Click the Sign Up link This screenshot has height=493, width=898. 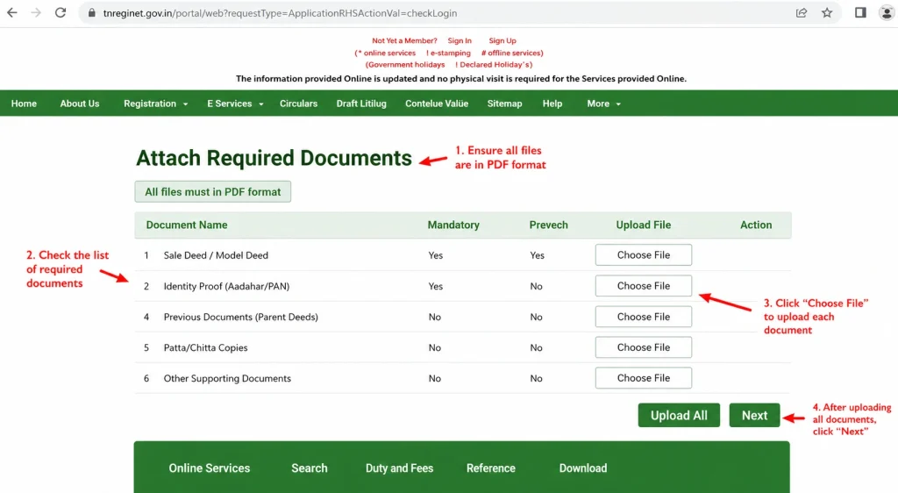click(502, 40)
